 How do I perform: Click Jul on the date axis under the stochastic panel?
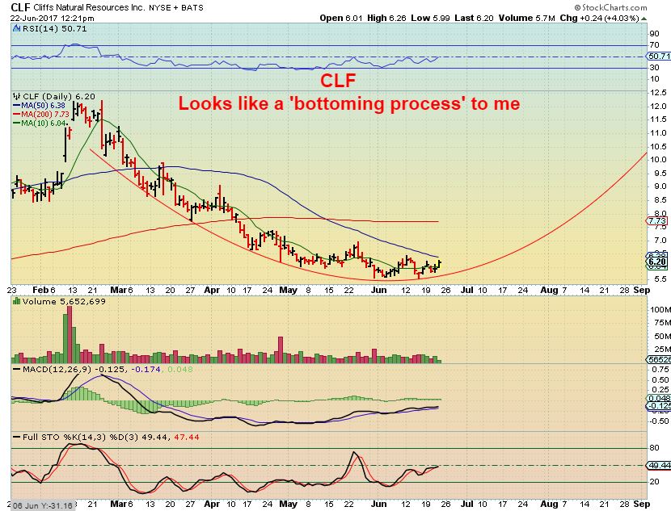pos(467,505)
